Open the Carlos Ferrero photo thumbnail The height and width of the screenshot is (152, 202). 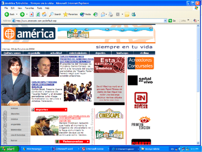[45, 67]
